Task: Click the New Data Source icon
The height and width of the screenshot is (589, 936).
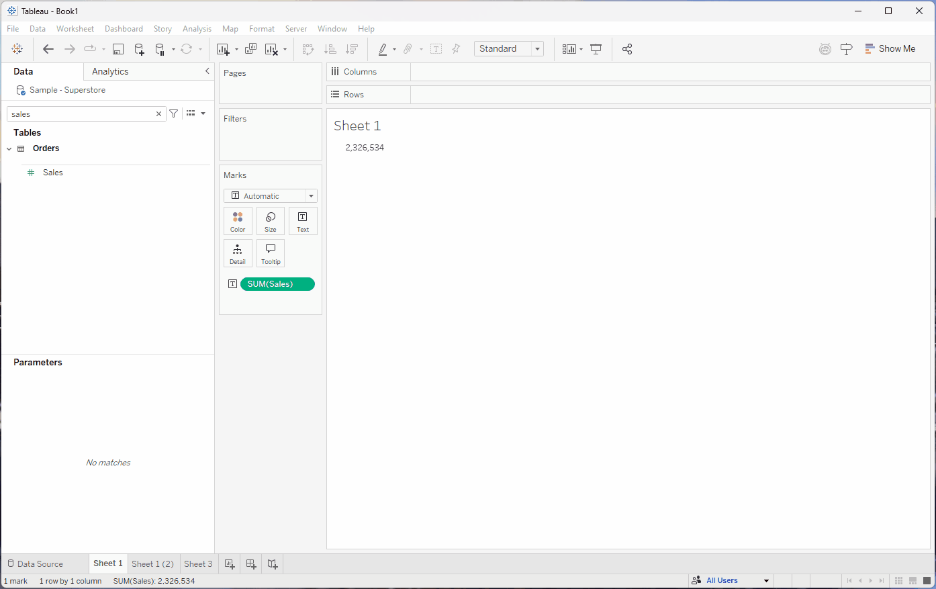Action: coord(139,49)
